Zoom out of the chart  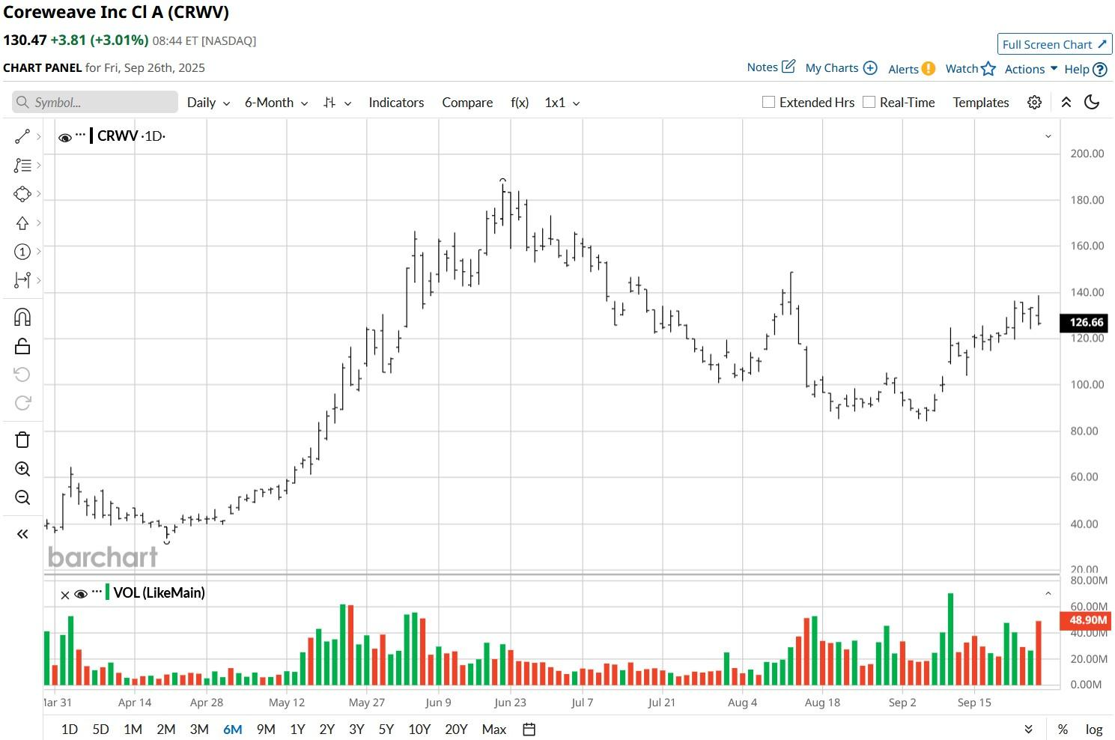[x=22, y=497]
